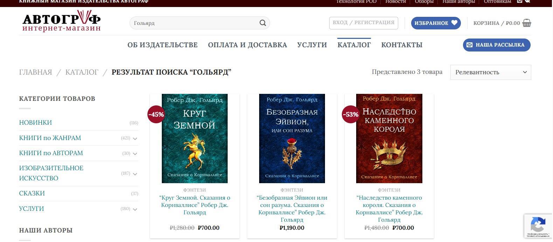
Task: Expand the КНИГИ по АВТОРАМ category
Action: 135,153
